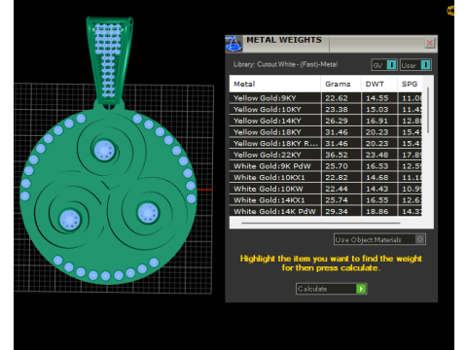Screen dimensions: 467x350
Task: Click the Library: Cutout White label
Action: (285, 64)
